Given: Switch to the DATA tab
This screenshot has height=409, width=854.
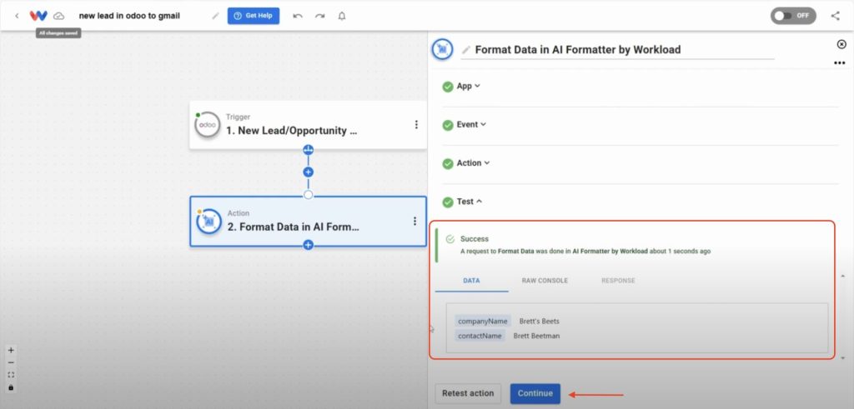Looking at the screenshot, I should (x=472, y=281).
